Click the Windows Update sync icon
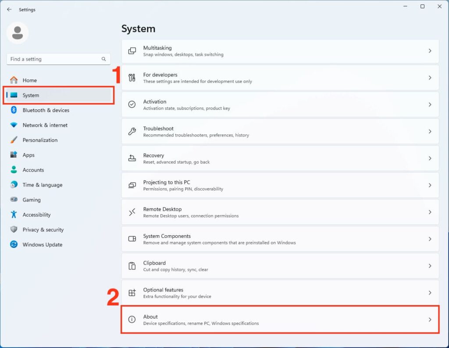 [14, 244]
